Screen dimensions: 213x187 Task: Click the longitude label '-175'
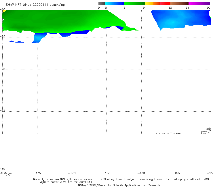click(37, 173)
